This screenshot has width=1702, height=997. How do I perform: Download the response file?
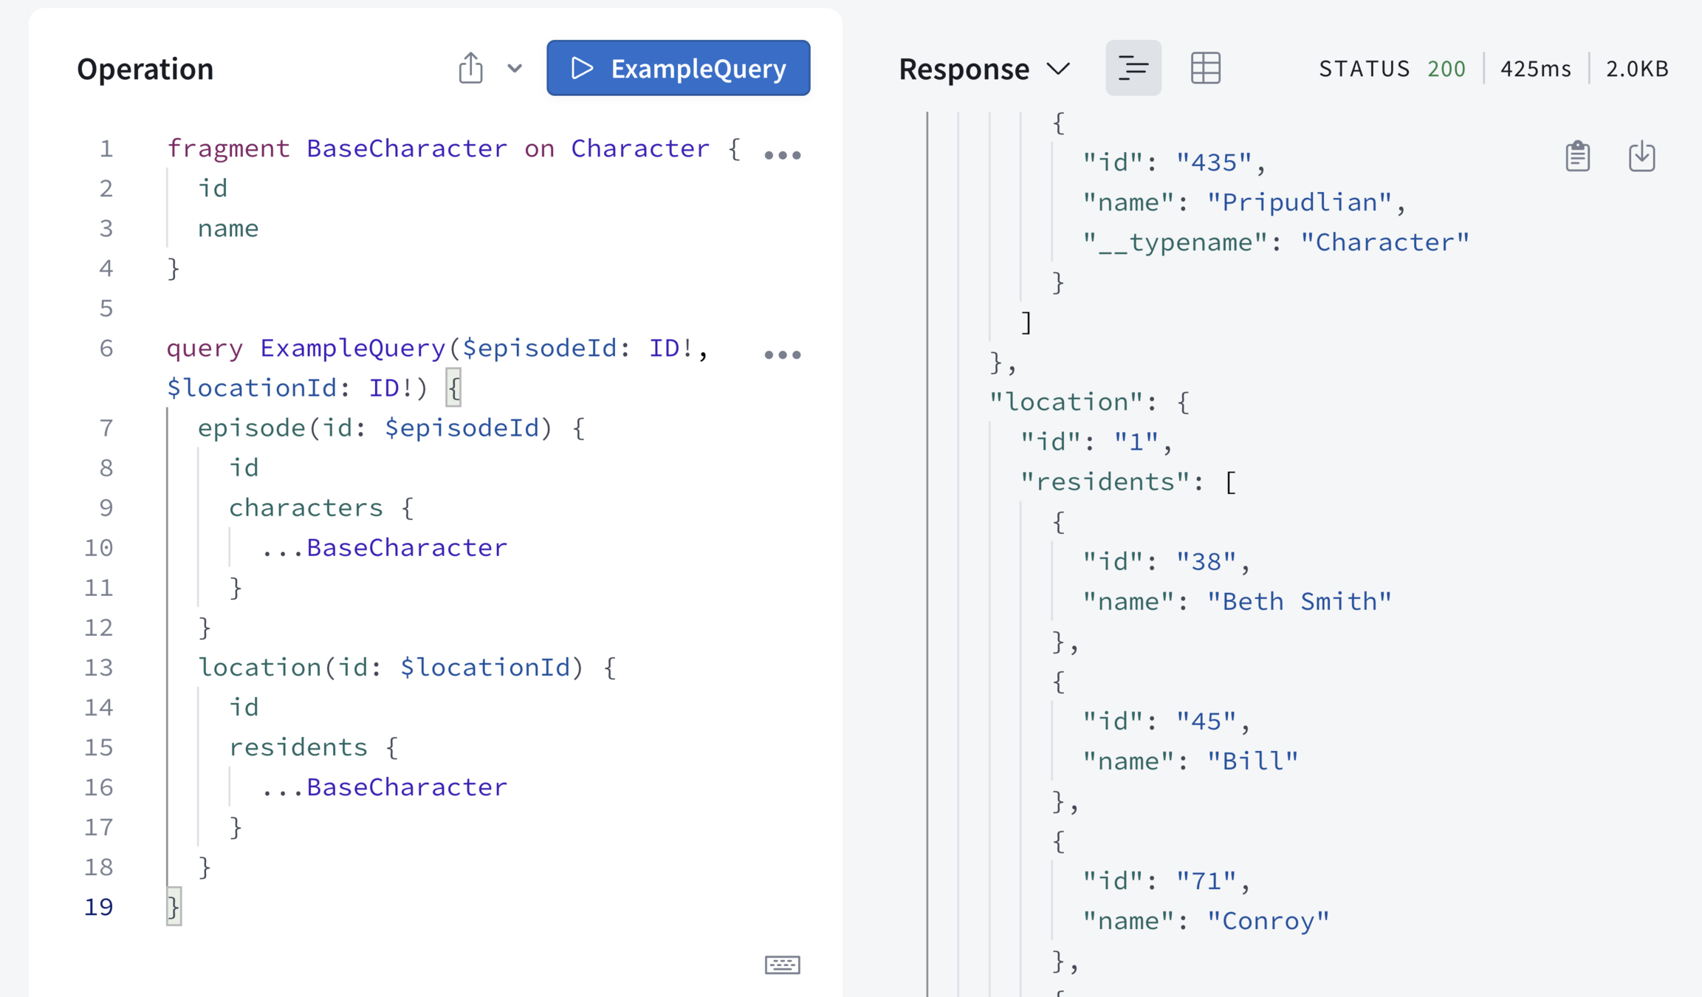[1641, 156]
